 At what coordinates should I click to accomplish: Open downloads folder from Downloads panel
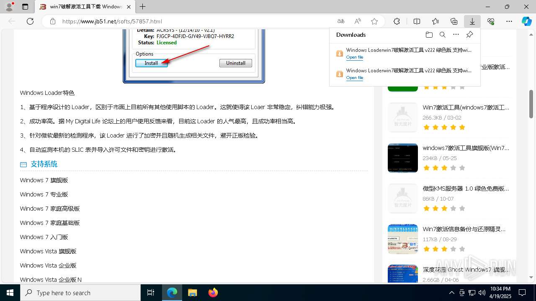click(429, 35)
